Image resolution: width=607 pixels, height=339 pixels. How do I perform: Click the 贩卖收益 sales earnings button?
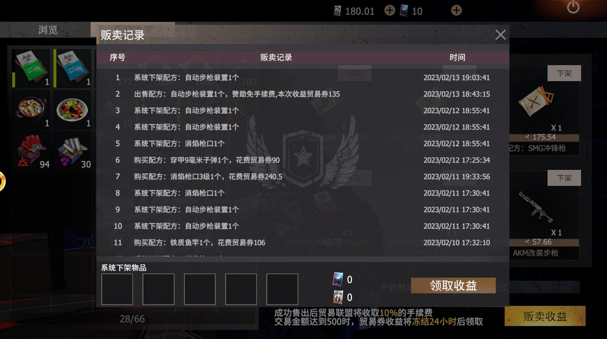coord(545,316)
